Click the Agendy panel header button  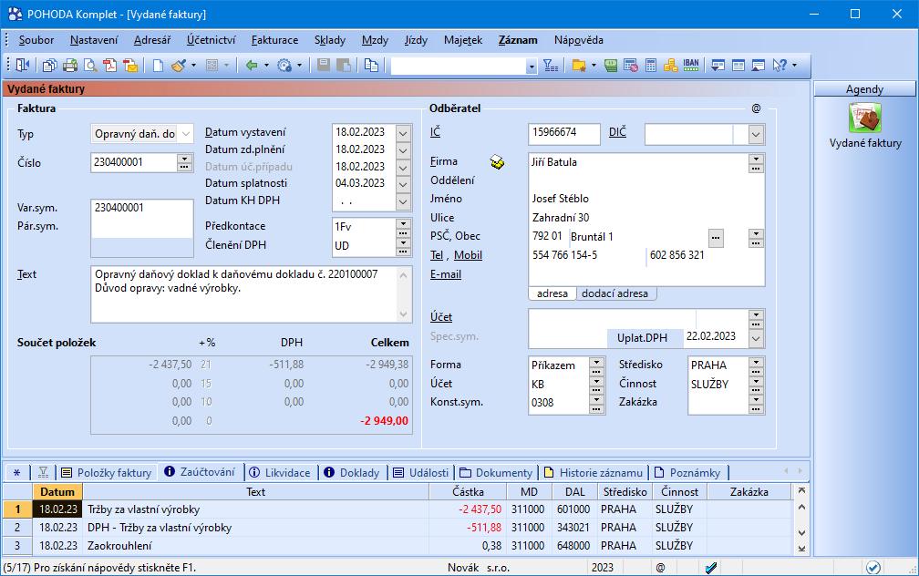pyautogui.click(x=864, y=89)
